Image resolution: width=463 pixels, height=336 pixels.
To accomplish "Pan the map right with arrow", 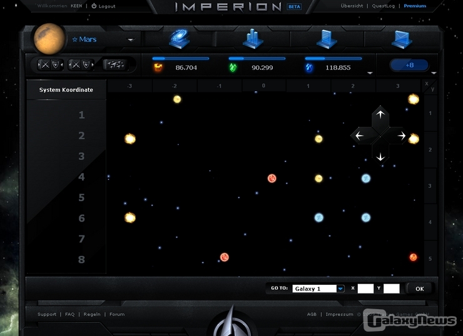I will coord(401,136).
